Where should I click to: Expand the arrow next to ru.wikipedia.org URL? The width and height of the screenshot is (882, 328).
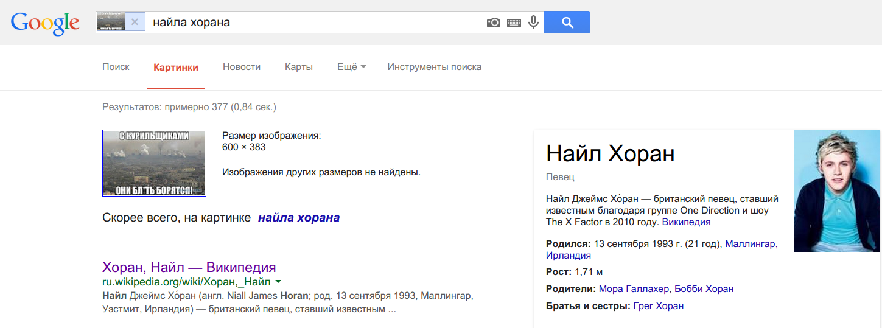point(278,282)
